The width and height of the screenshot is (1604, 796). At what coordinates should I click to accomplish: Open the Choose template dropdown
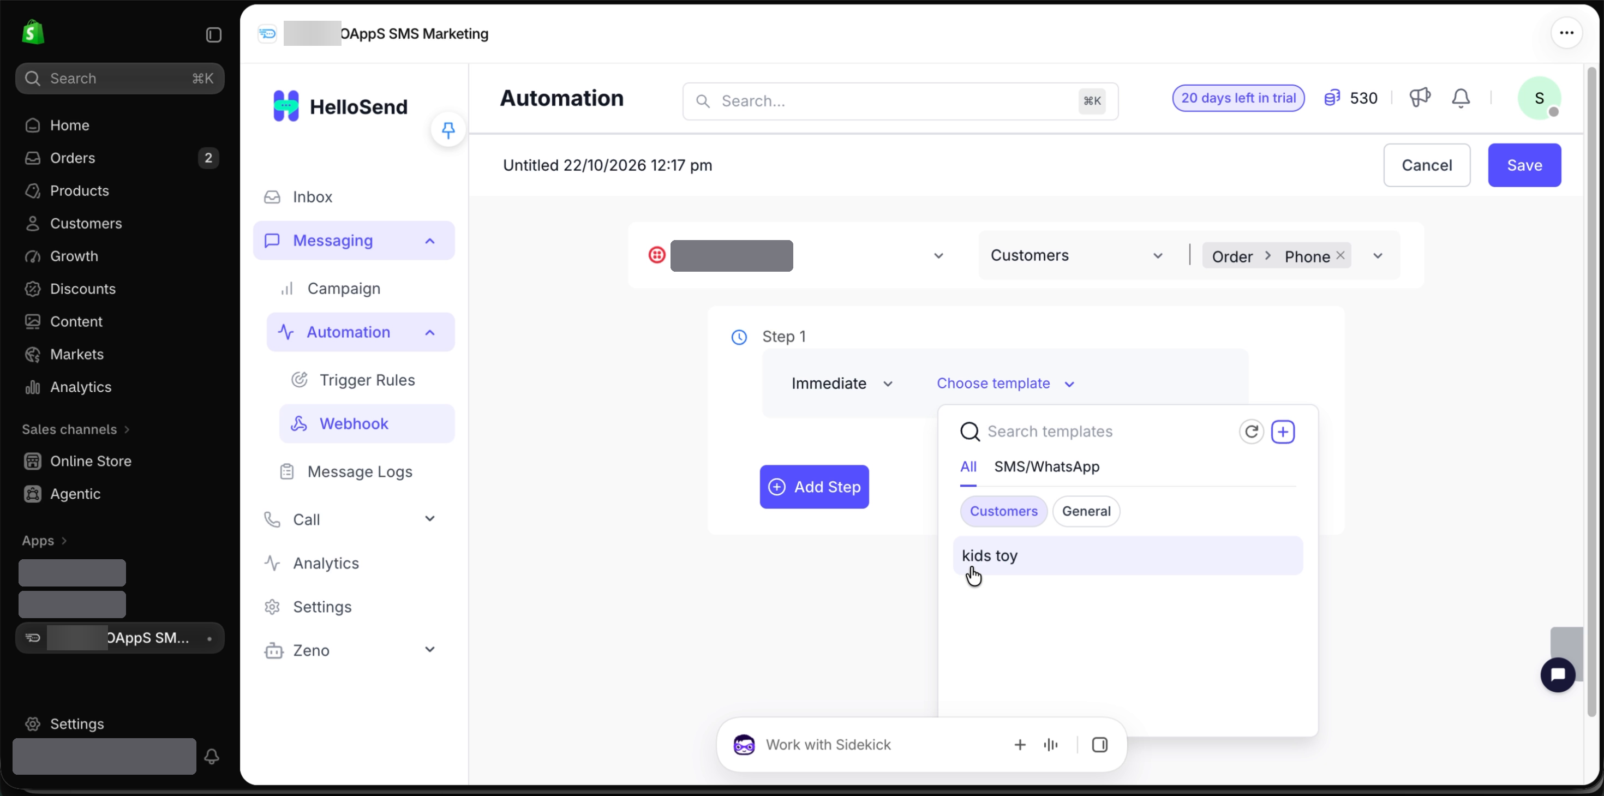tap(1006, 383)
